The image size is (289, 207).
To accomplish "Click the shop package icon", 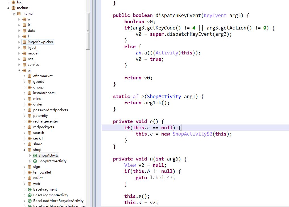I will [30, 150].
